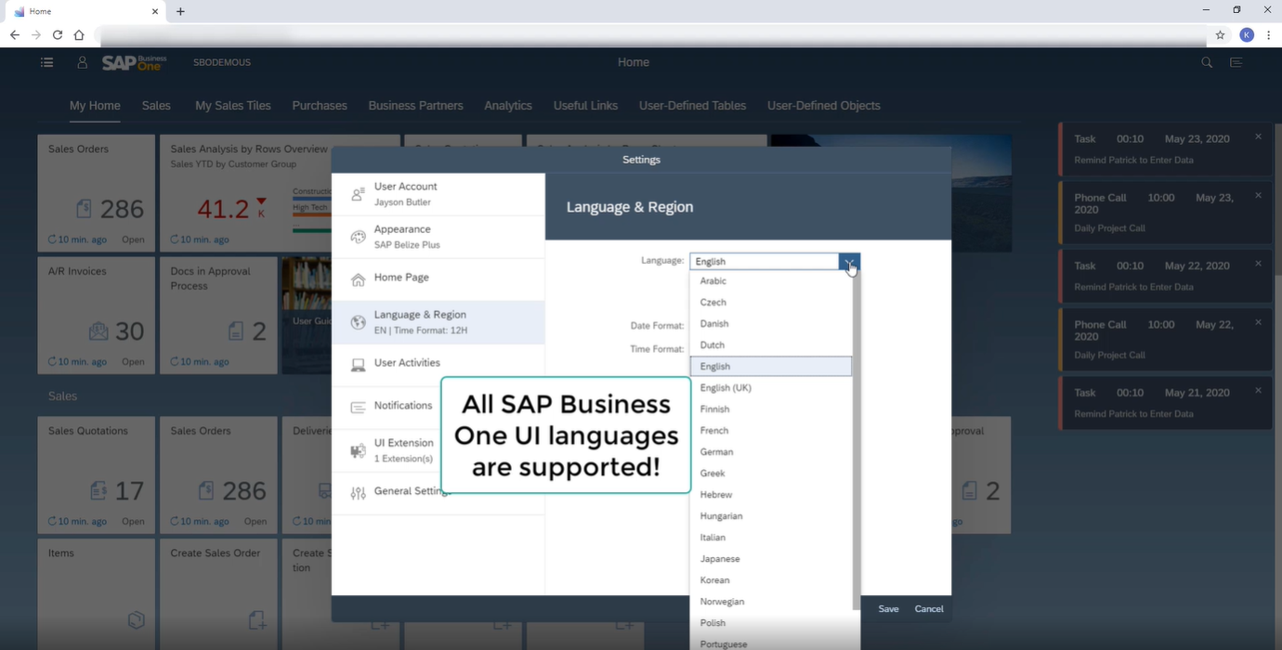The width and height of the screenshot is (1282, 650).
Task: Open the Purchases tab
Action: [x=320, y=106]
